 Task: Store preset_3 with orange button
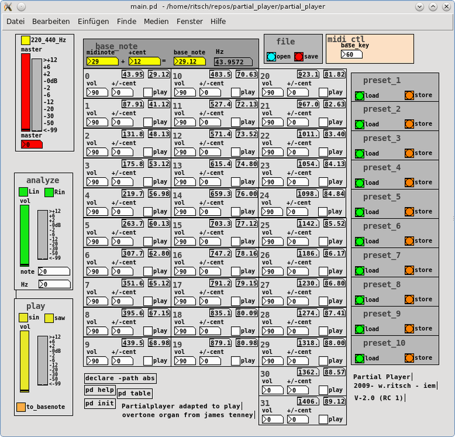click(409, 153)
